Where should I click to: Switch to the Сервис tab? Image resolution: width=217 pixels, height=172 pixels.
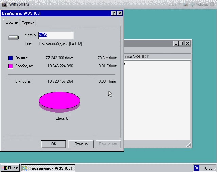click(28, 23)
